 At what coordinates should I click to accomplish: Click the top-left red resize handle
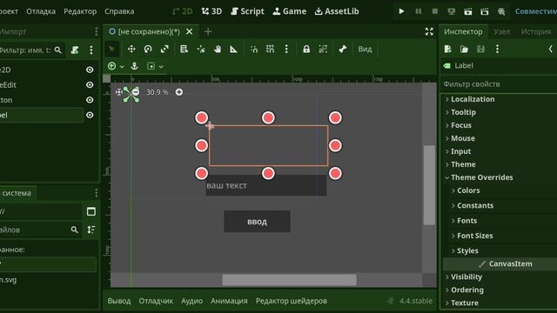tap(201, 118)
